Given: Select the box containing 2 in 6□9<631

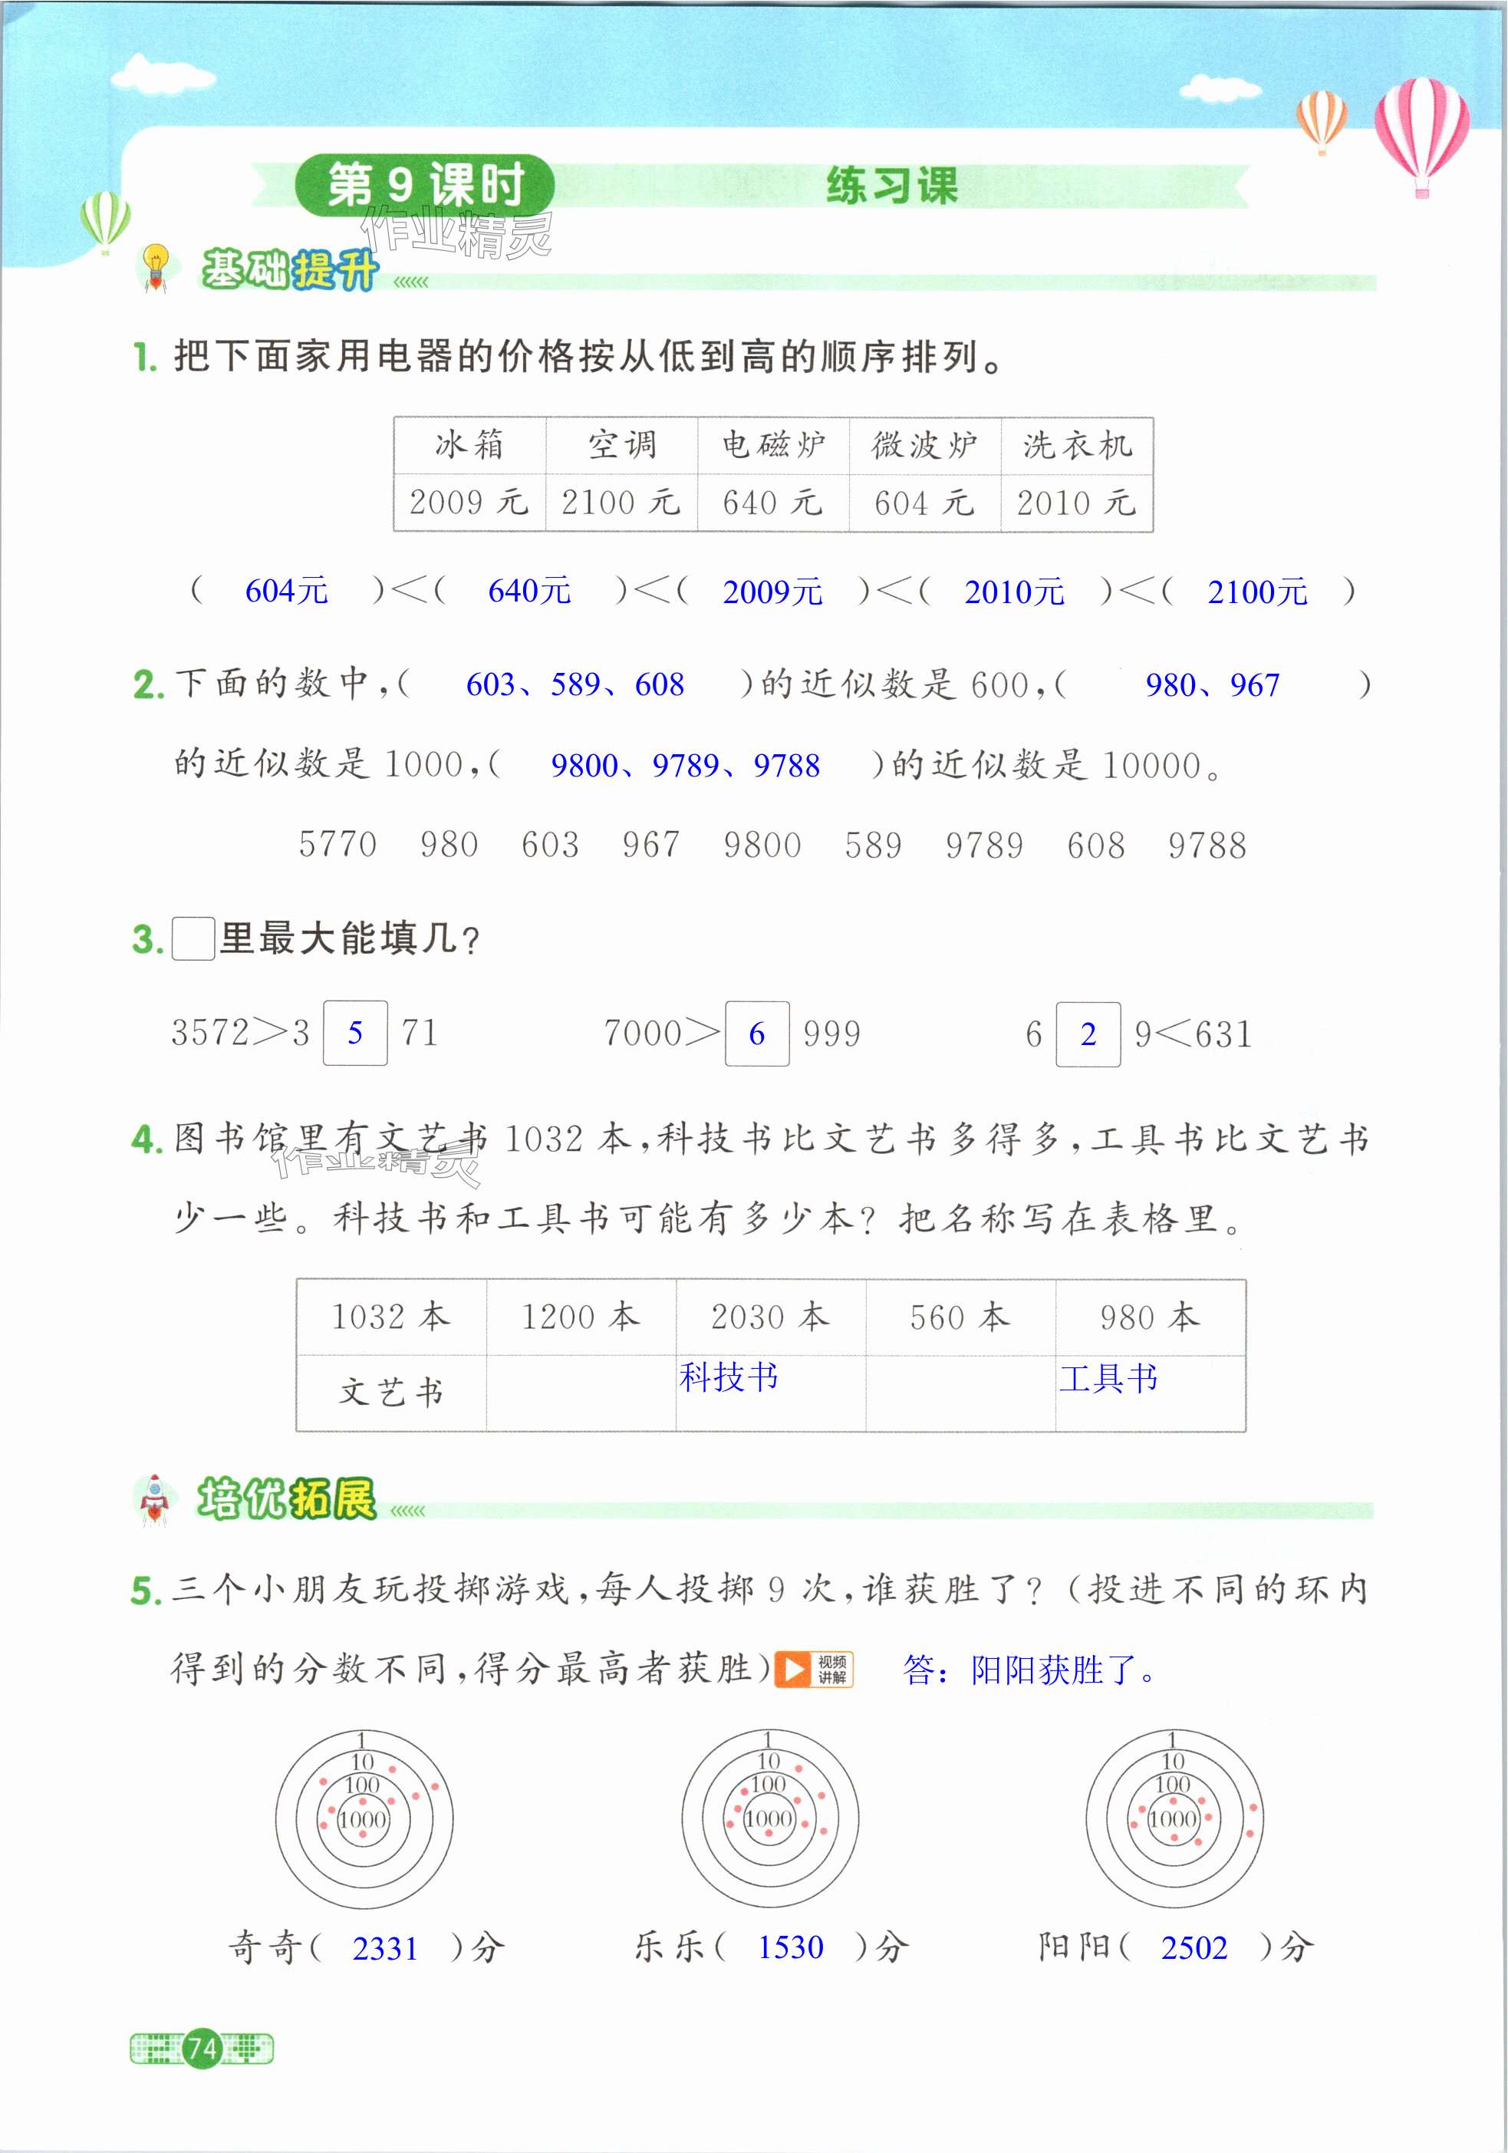Looking at the screenshot, I should tap(1087, 1034).
